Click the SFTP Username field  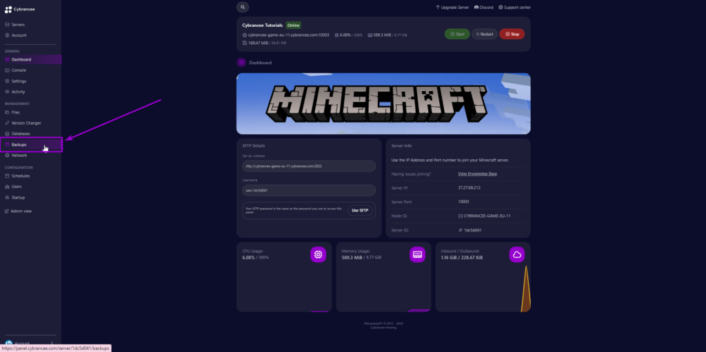point(309,190)
